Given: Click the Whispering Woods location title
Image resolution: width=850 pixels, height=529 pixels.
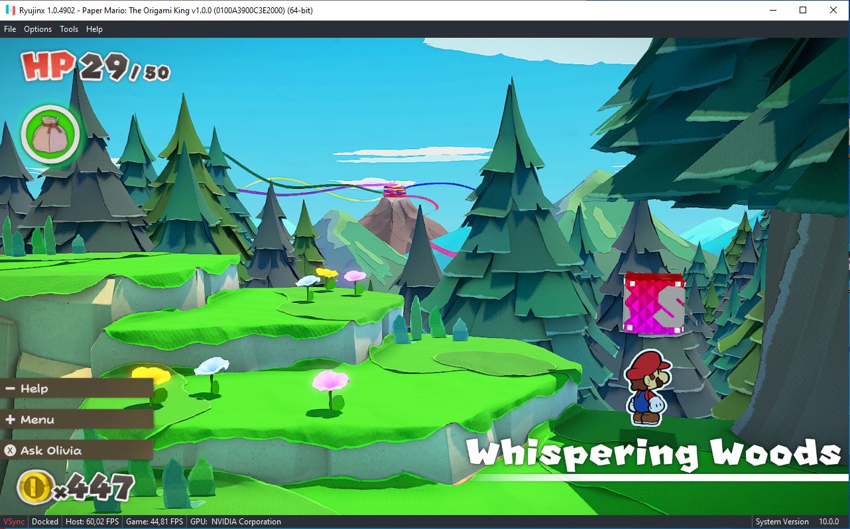Looking at the screenshot, I should click(654, 453).
